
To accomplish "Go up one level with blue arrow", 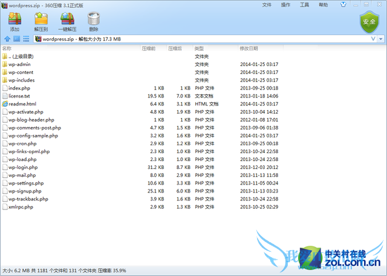I will 7,39.
